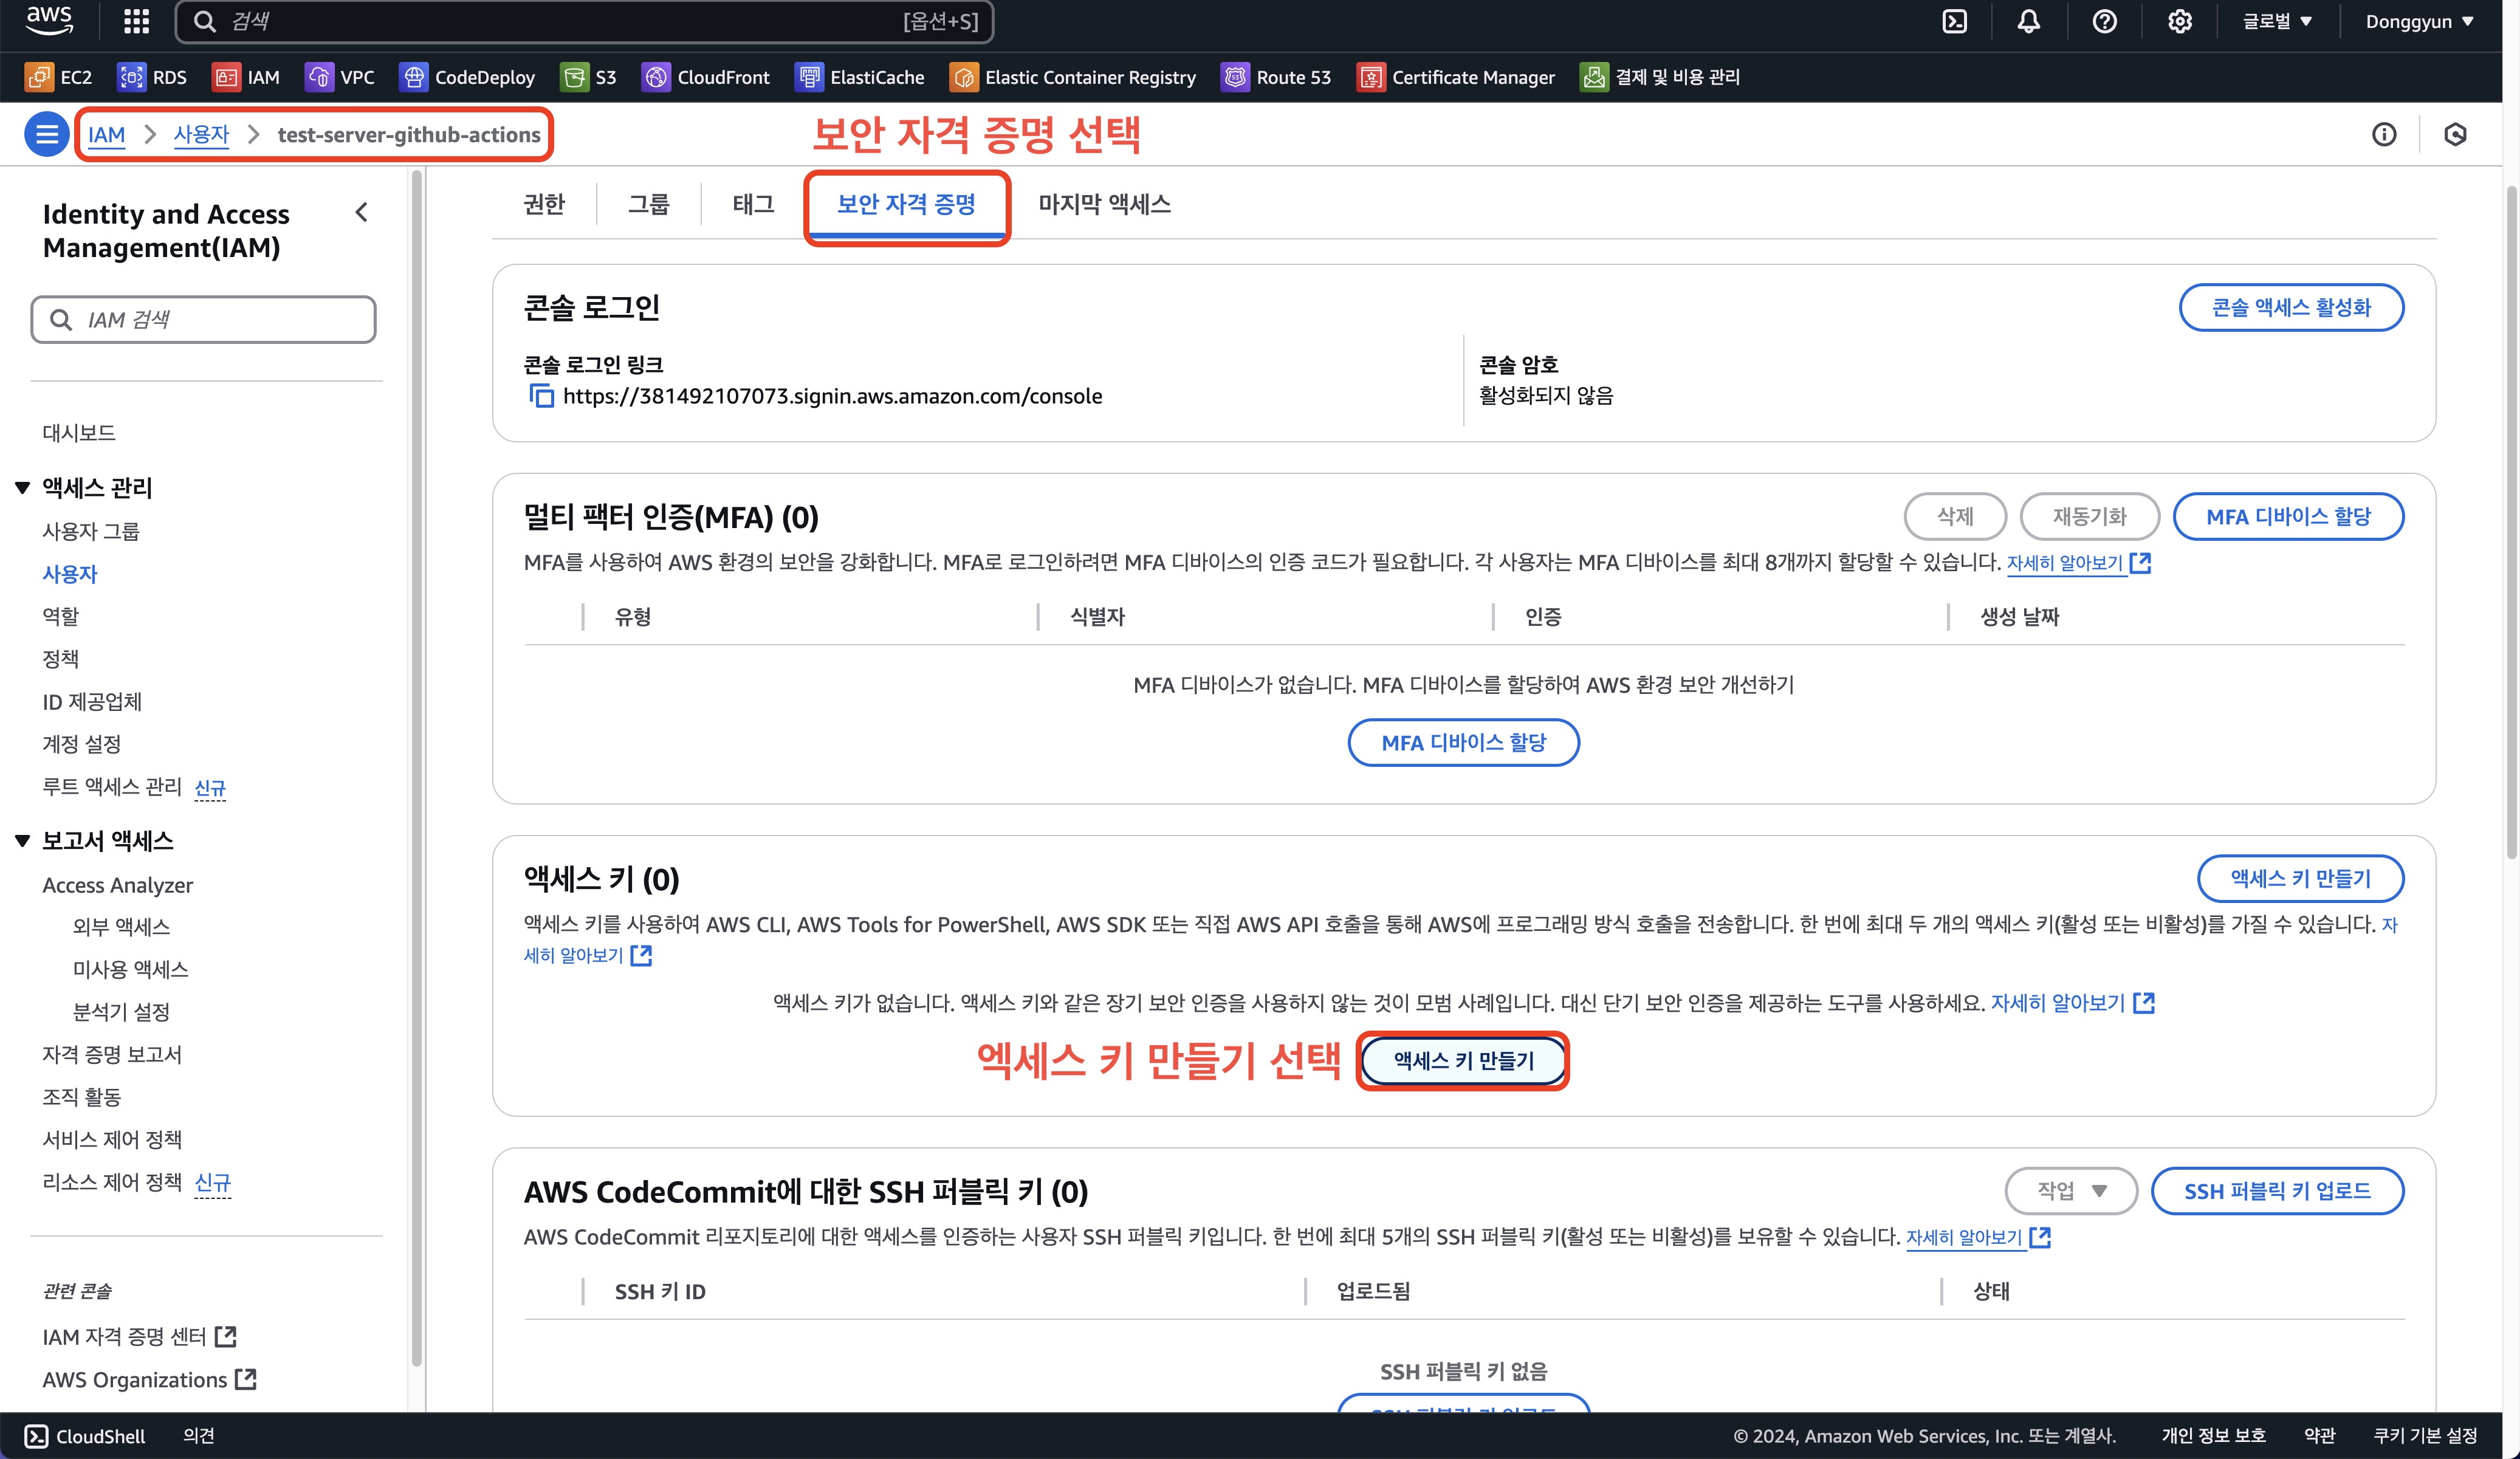Collapse the 액세스 관리 section
The image size is (2520, 1459).
[23, 488]
